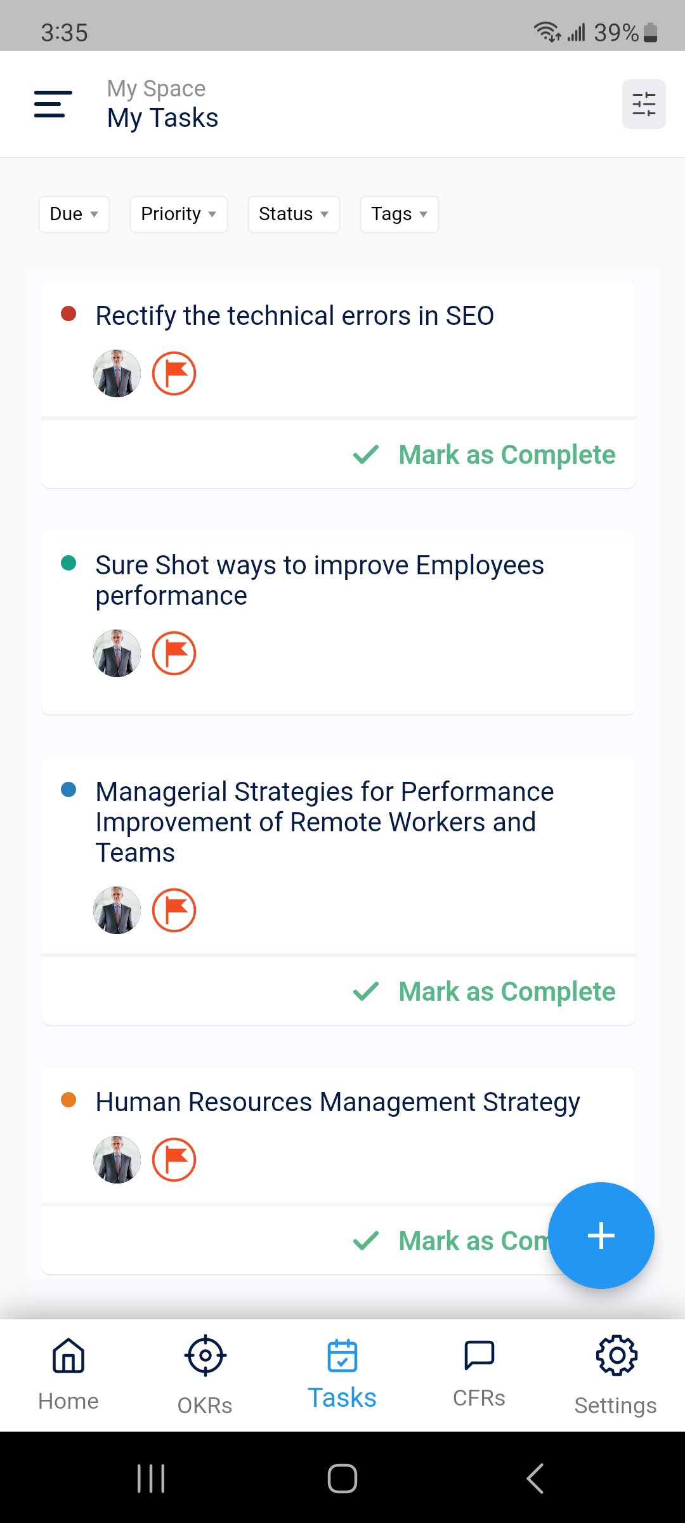Tap the priority flag on Human Resources task

pos(174,1160)
